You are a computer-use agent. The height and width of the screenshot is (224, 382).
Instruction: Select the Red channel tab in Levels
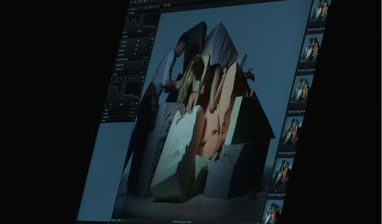(125, 78)
